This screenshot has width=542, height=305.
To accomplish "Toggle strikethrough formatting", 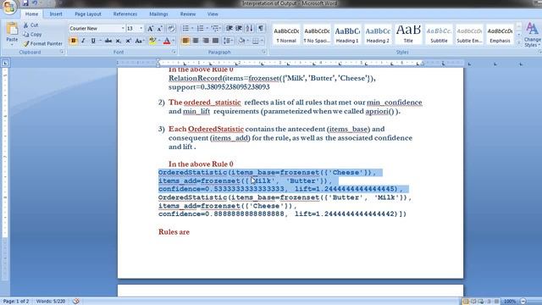I will [x=108, y=41].
